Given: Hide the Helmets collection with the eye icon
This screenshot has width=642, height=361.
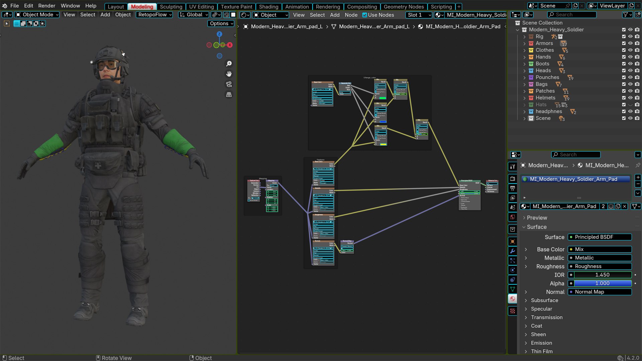Looking at the screenshot, I should [x=630, y=98].
